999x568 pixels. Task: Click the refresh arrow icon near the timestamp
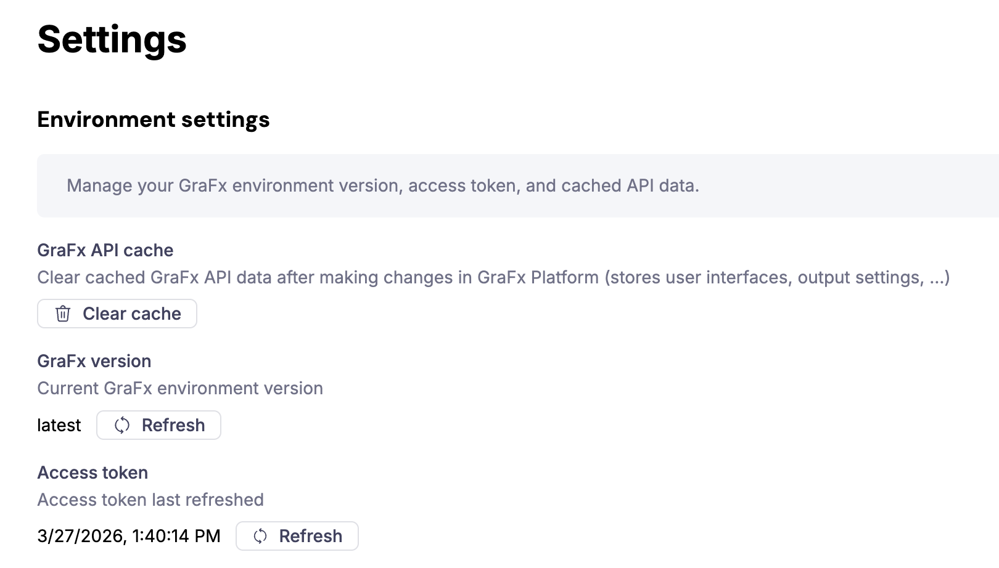point(260,536)
